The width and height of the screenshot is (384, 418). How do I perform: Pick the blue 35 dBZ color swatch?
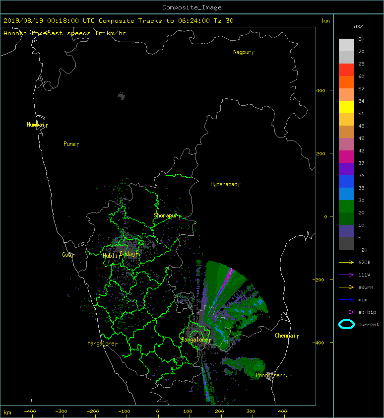[x=346, y=181]
